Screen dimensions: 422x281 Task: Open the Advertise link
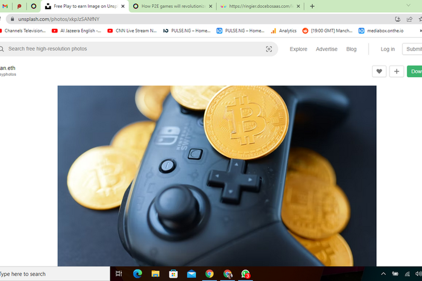point(327,49)
